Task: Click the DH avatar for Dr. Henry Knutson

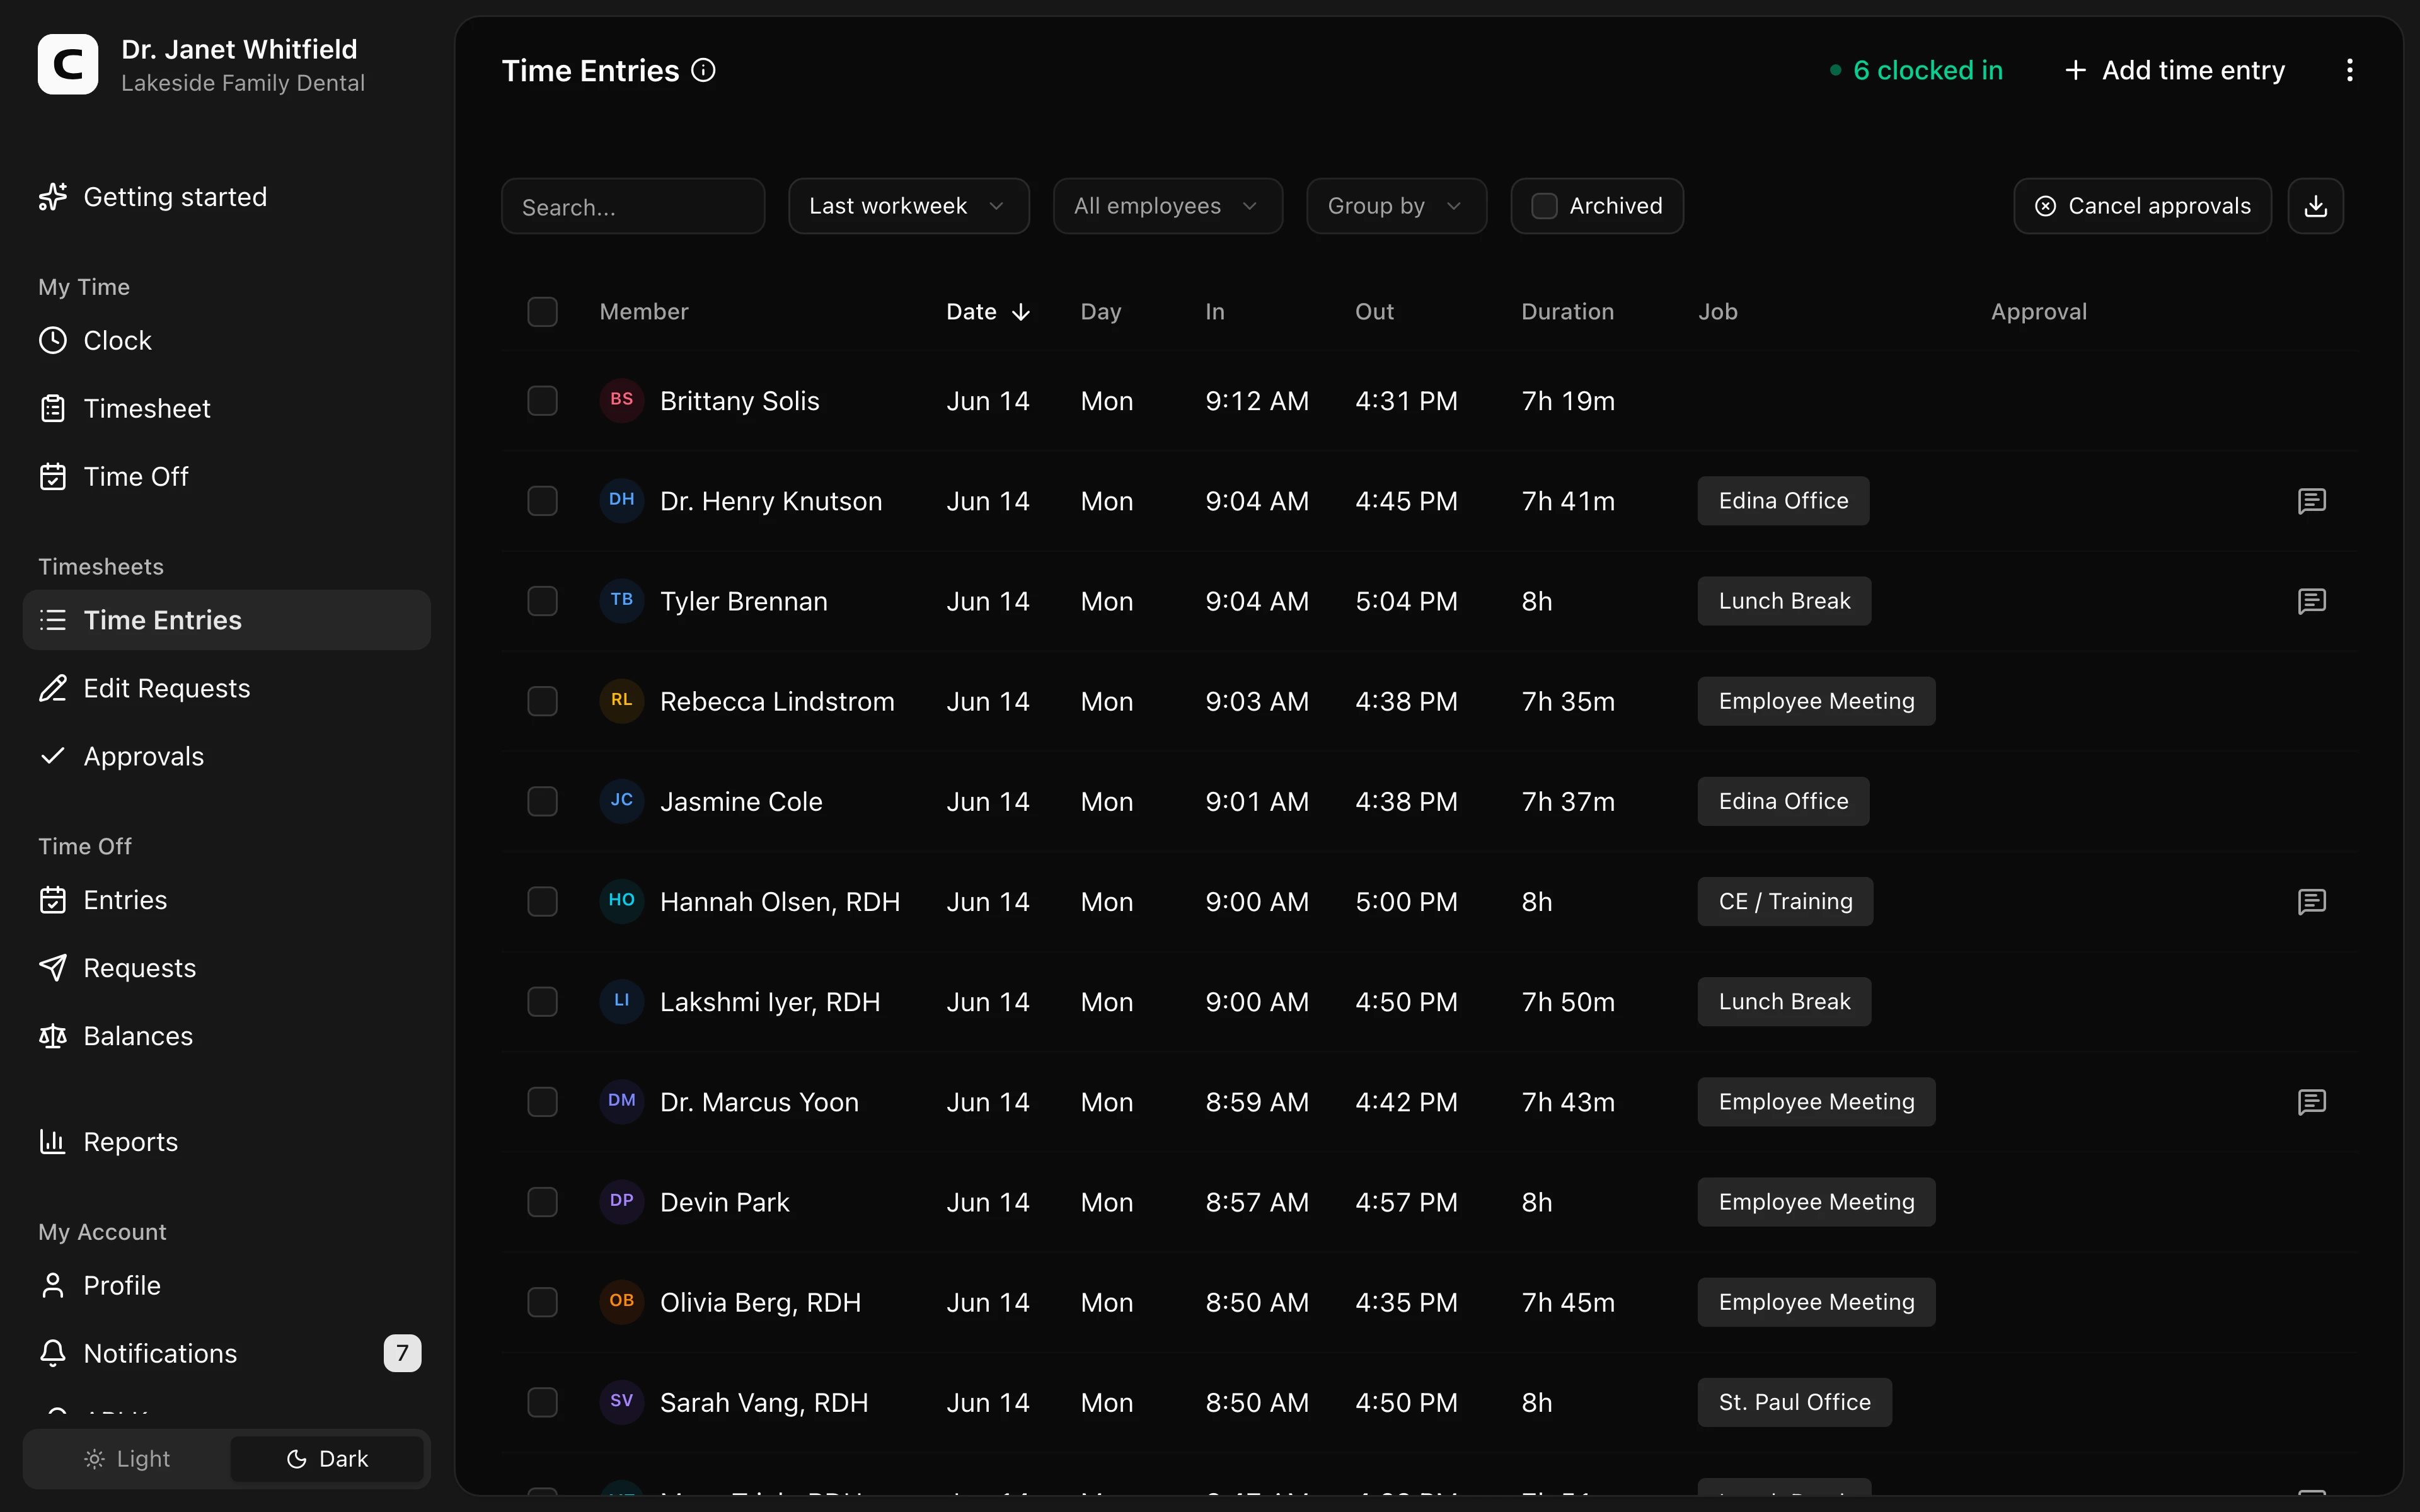Action: click(622, 500)
